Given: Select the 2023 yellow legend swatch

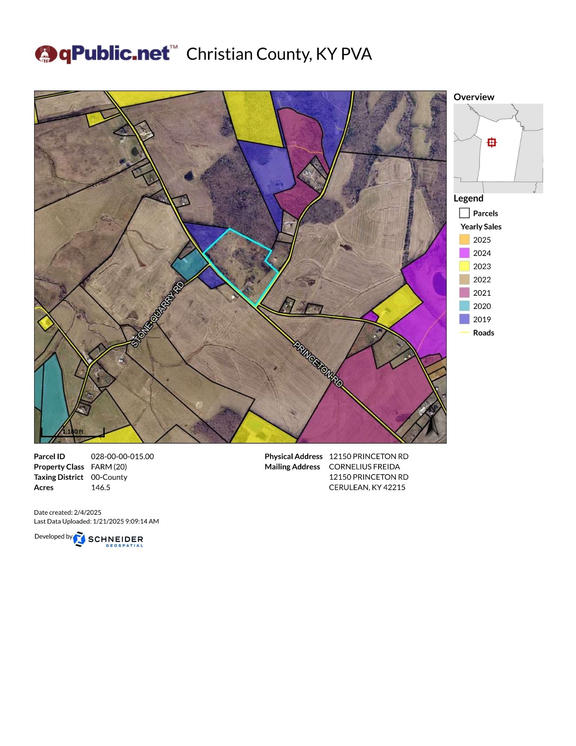Looking at the screenshot, I should click(464, 266).
